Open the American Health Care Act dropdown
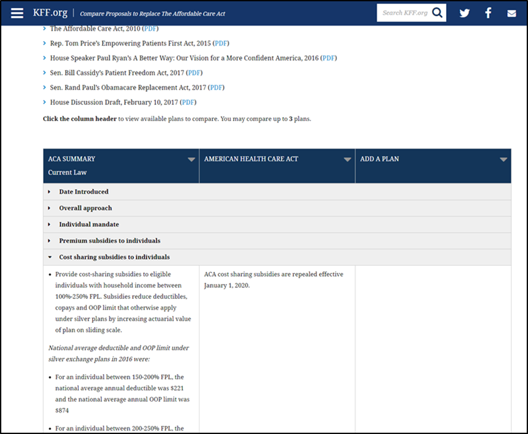528x434 pixels. (x=347, y=159)
